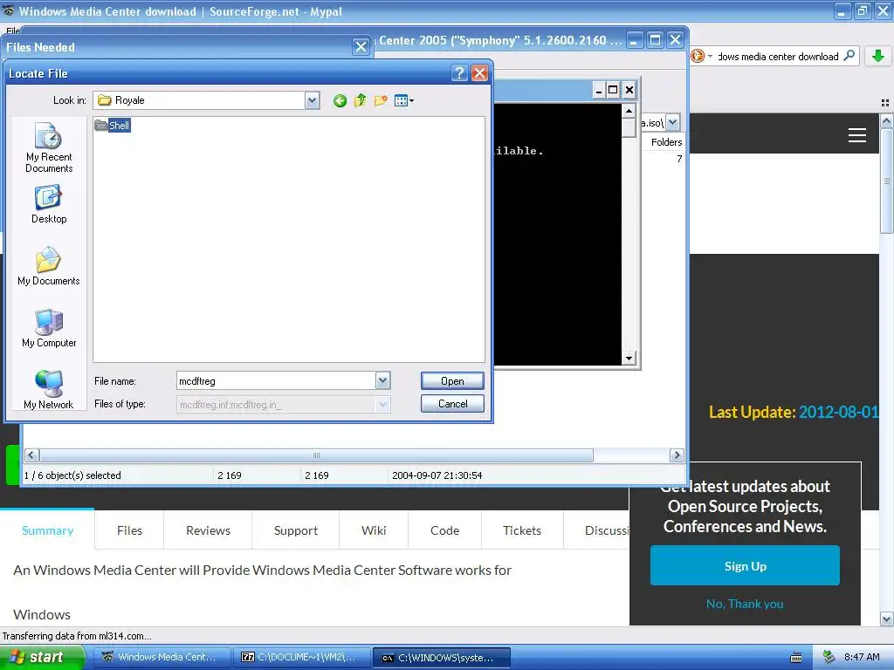Click the browser search magnifier icon
Viewport: 894px width, 670px height.
(x=849, y=56)
